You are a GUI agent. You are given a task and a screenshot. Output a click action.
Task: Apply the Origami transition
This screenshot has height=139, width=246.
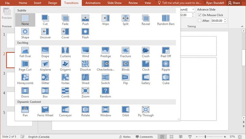pyautogui.click(x=65, y=66)
